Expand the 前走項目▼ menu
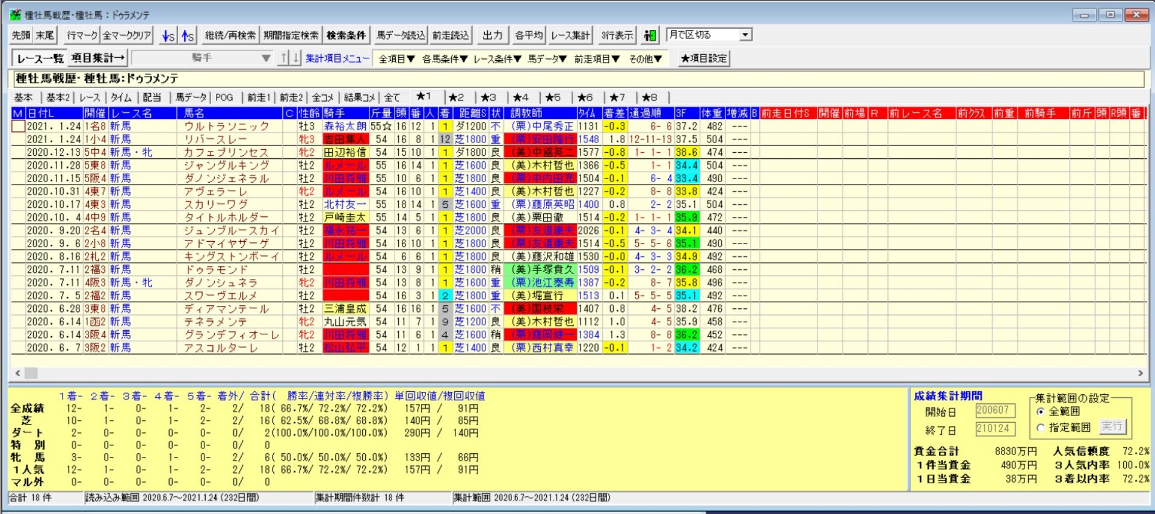 596,59
